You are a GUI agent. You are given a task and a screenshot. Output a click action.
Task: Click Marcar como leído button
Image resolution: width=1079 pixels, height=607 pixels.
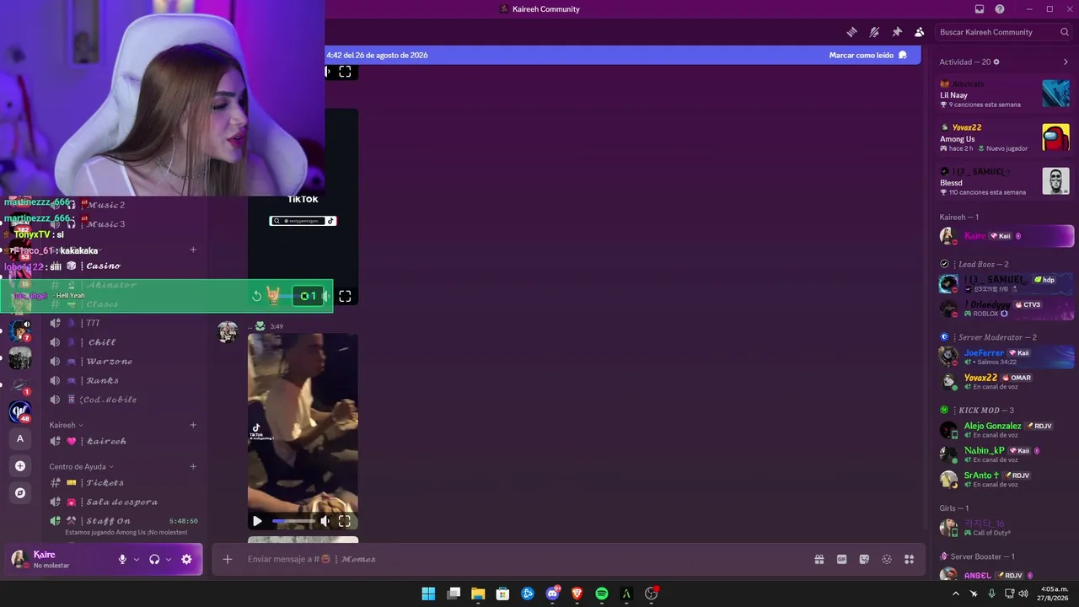(x=867, y=55)
